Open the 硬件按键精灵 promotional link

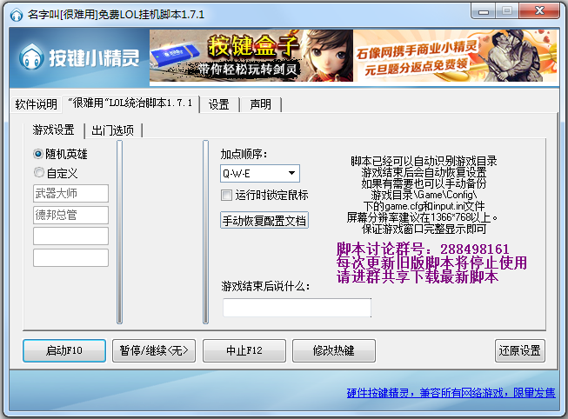(451, 393)
